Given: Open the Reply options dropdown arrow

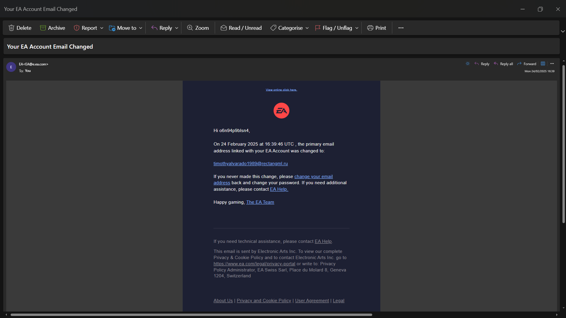Looking at the screenshot, I should 177,28.
